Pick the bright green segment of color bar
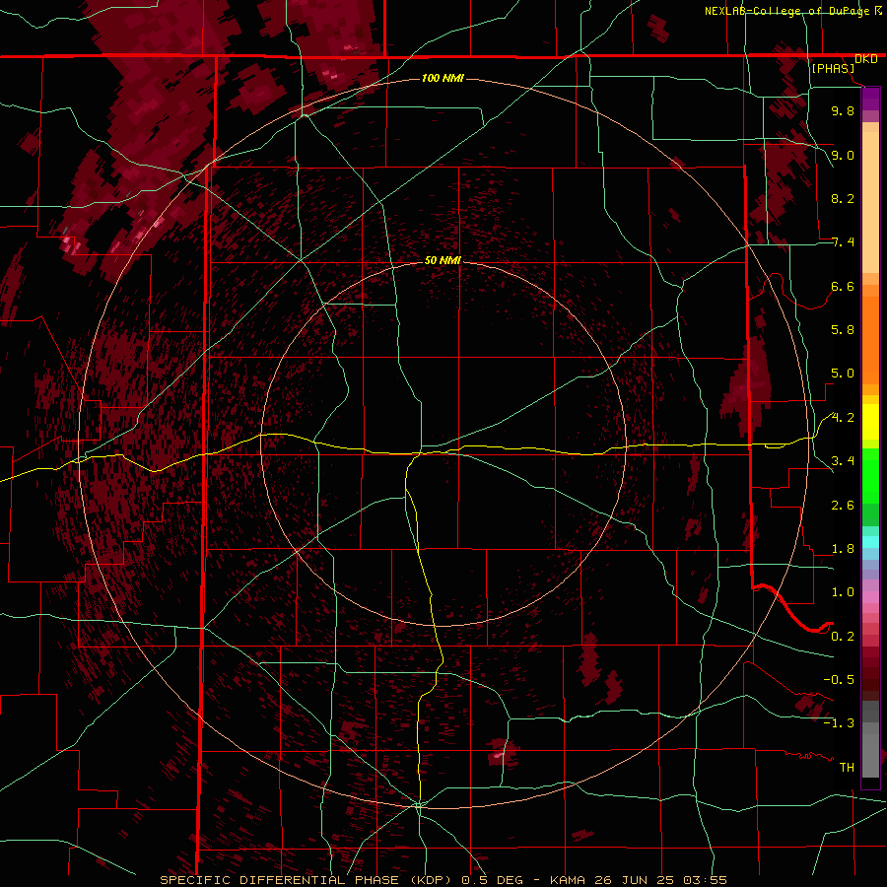The height and width of the screenshot is (887, 887). (870, 475)
